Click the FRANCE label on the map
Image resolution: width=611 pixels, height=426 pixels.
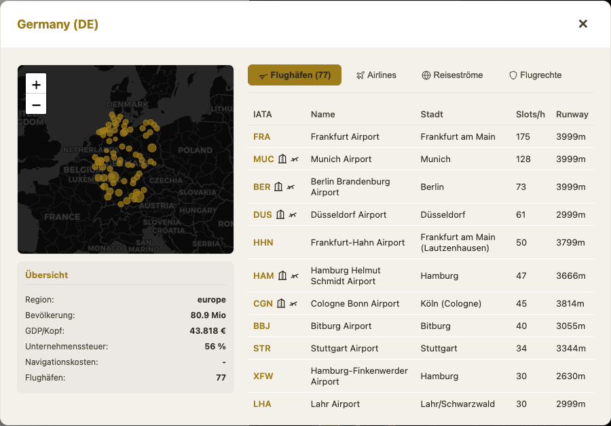click(x=62, y=217)
